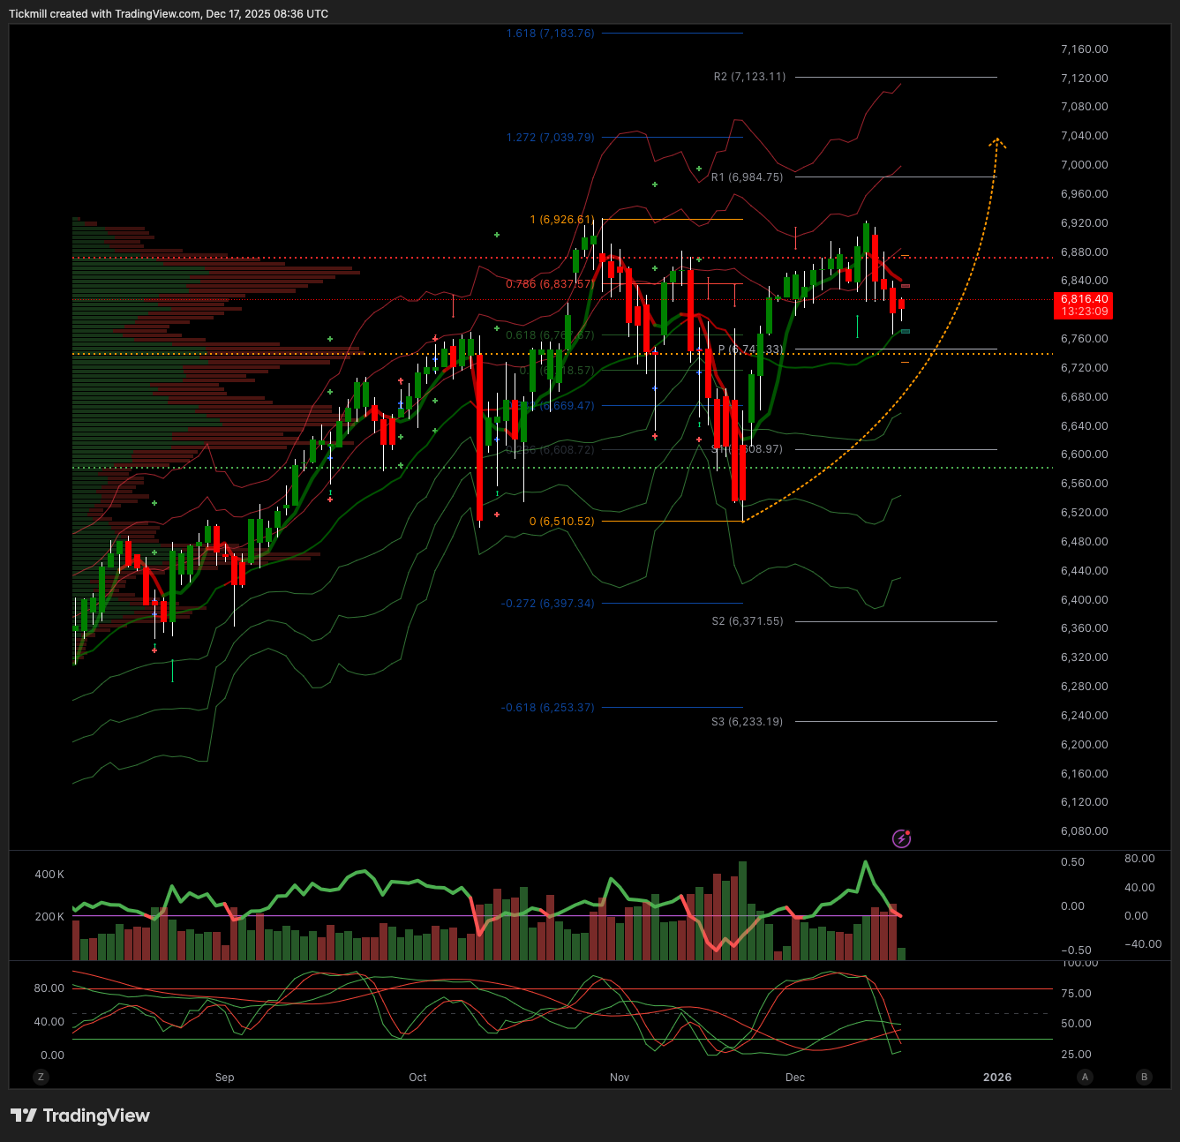Click the purple lightning bolt icon

click(x=901, y=838)
